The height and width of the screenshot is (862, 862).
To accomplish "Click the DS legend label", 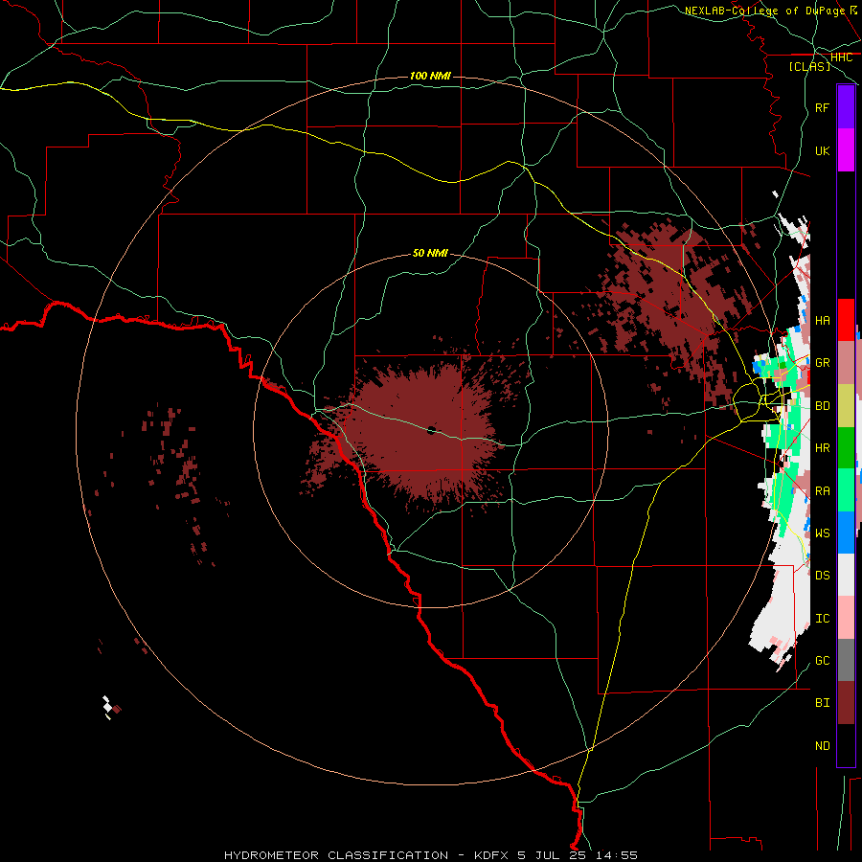I will tap(822, 576).
